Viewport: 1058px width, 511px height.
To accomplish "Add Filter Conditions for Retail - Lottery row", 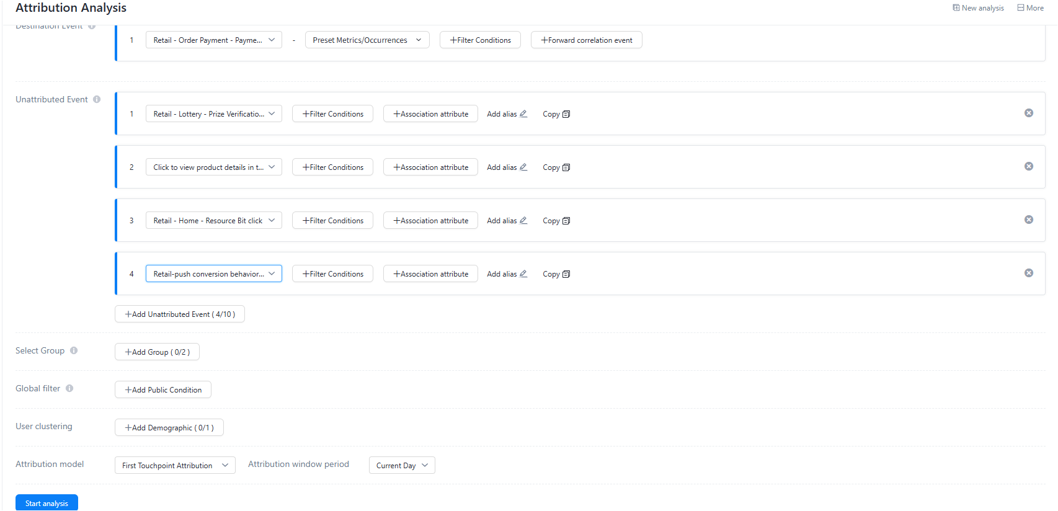I will pyautogui.click(x=332, y=113).
